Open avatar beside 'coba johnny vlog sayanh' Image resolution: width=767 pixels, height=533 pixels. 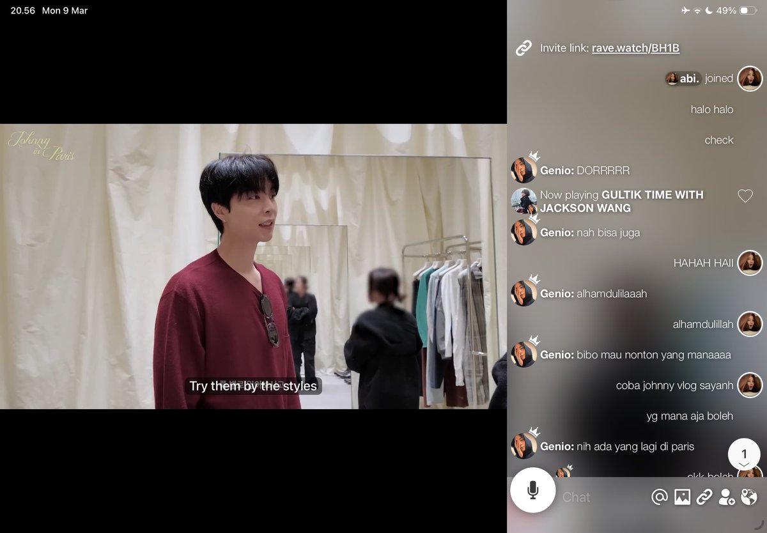(750, 385)
